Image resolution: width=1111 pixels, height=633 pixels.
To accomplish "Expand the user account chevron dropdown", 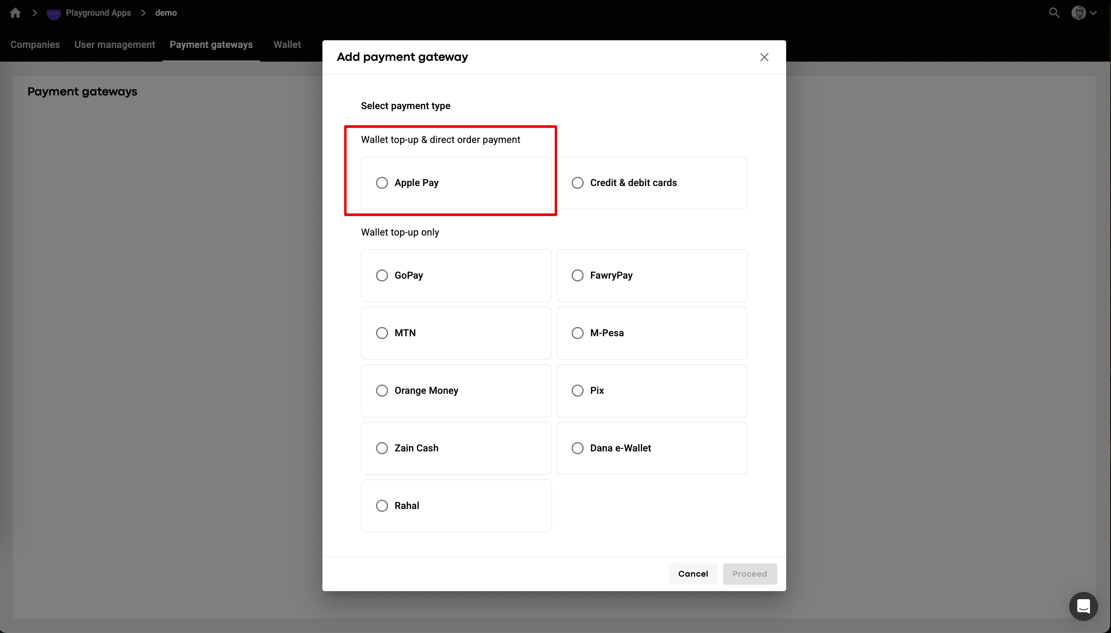I will click(1094, 13).
